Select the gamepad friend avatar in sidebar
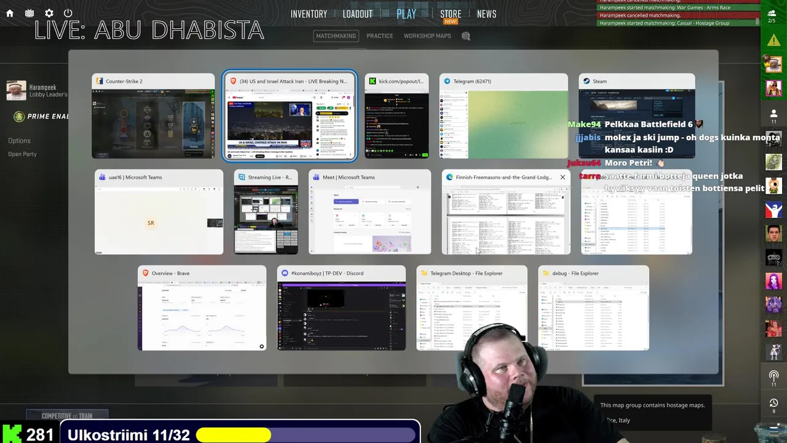This screenshot has height=443, width=787. 773,257
